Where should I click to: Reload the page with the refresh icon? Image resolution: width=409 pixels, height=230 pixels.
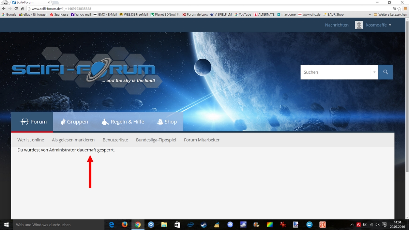16,9
